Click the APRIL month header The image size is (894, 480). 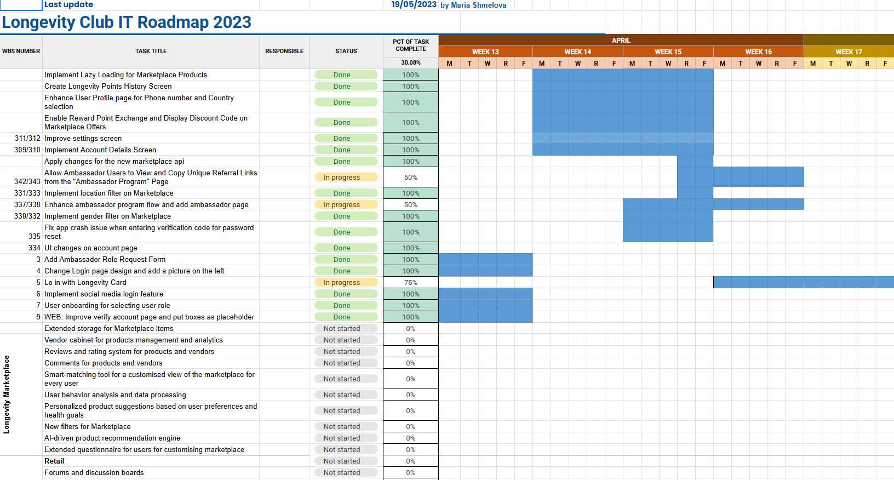[621, 41]
